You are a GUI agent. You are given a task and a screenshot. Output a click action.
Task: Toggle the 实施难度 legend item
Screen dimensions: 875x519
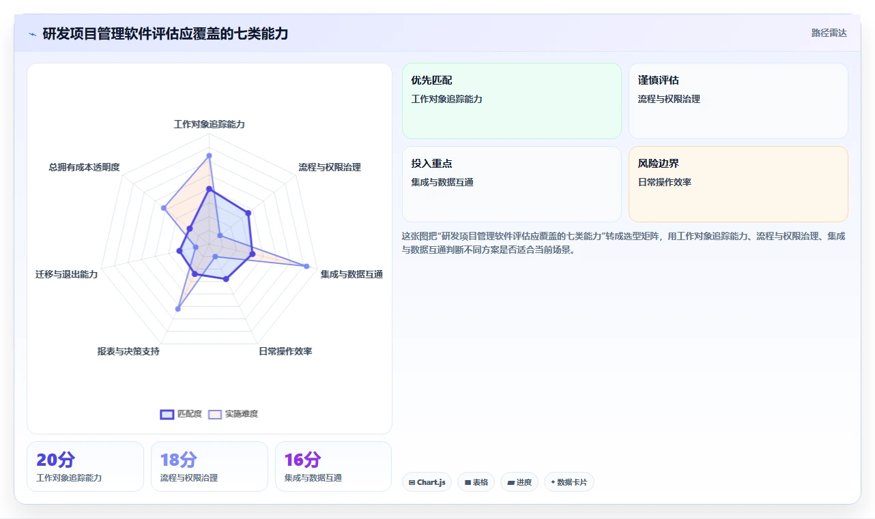233,414
